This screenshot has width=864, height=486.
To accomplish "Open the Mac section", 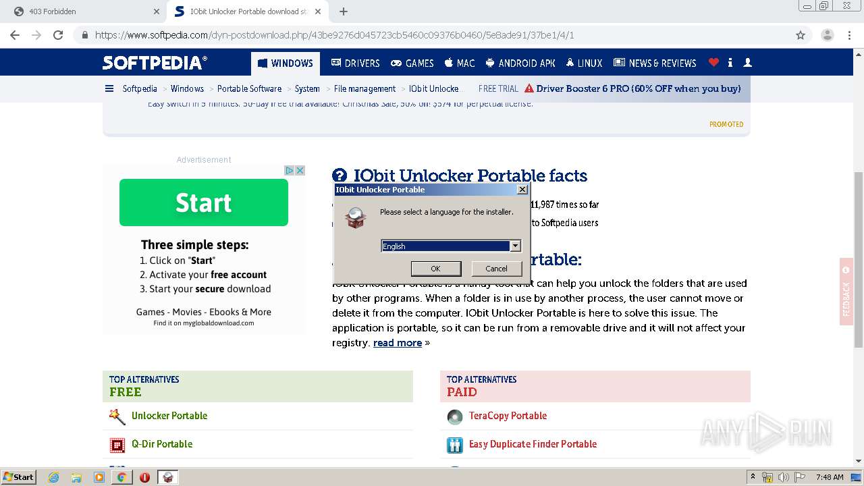I will [x=460, y=63].
